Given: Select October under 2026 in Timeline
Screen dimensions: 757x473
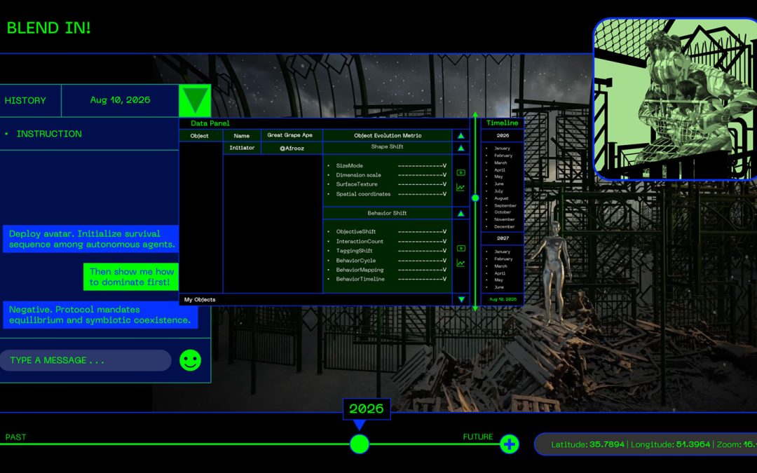Looking at the screenshot, I should 503,212.
